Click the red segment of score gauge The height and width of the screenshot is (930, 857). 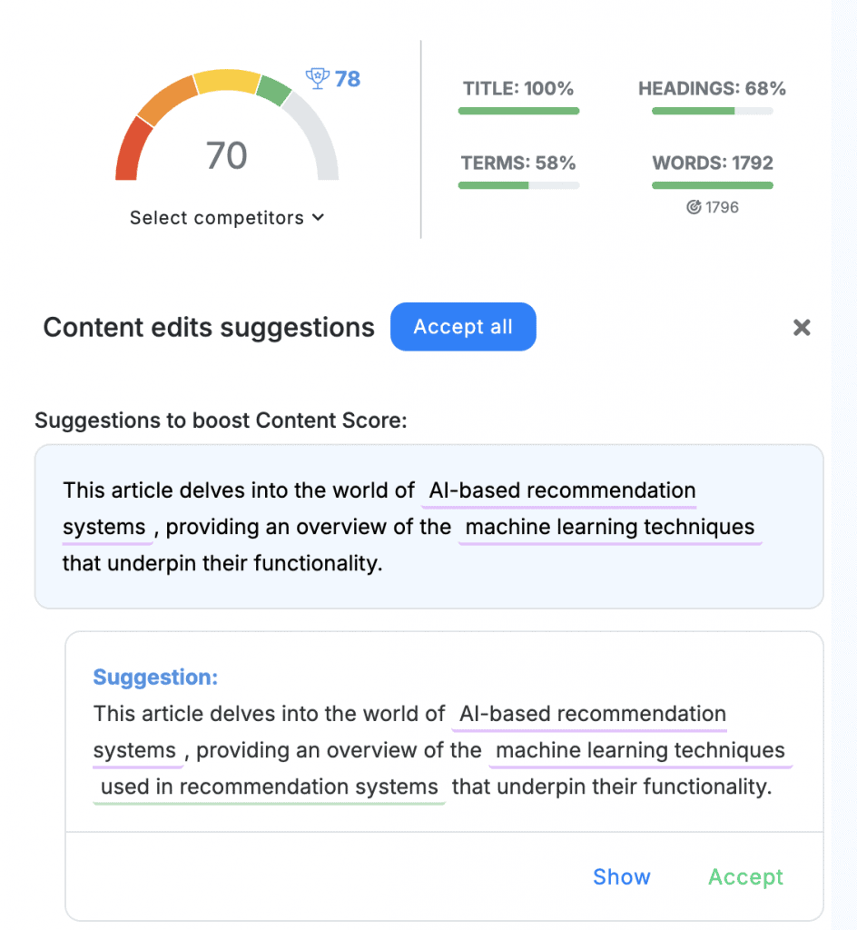click(x=132, y=152)
